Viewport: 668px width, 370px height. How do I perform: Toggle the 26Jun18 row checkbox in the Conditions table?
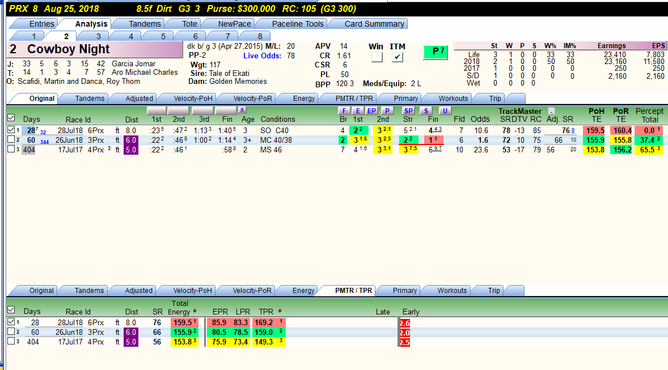click(x=11, y=139)
